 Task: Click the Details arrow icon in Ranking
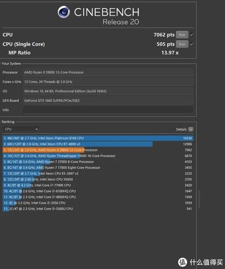coord(191,129)
